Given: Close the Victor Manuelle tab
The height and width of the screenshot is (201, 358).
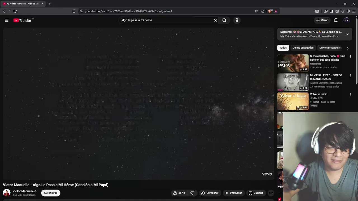Looking at the screenshot, I should coord(43,4).
